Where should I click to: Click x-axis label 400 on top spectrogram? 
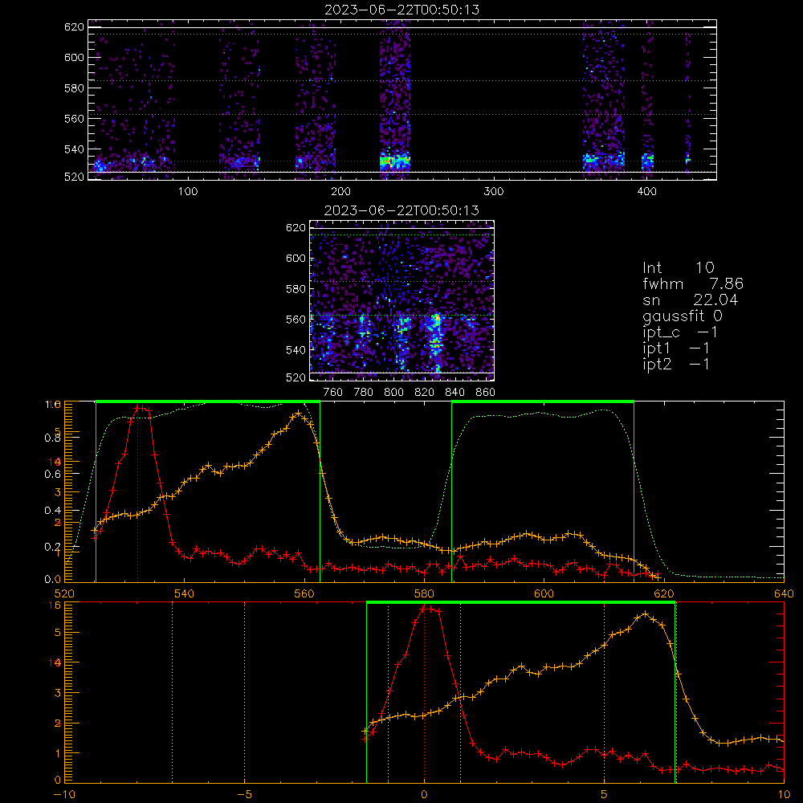tap(646, 192)
